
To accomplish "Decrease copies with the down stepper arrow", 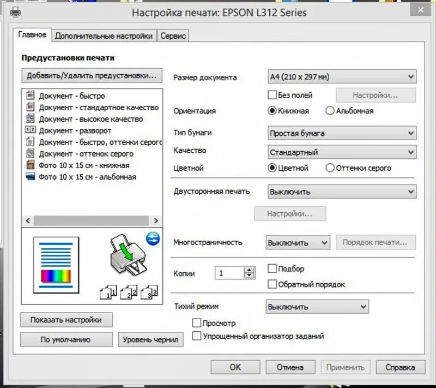I will pos(250,276).
